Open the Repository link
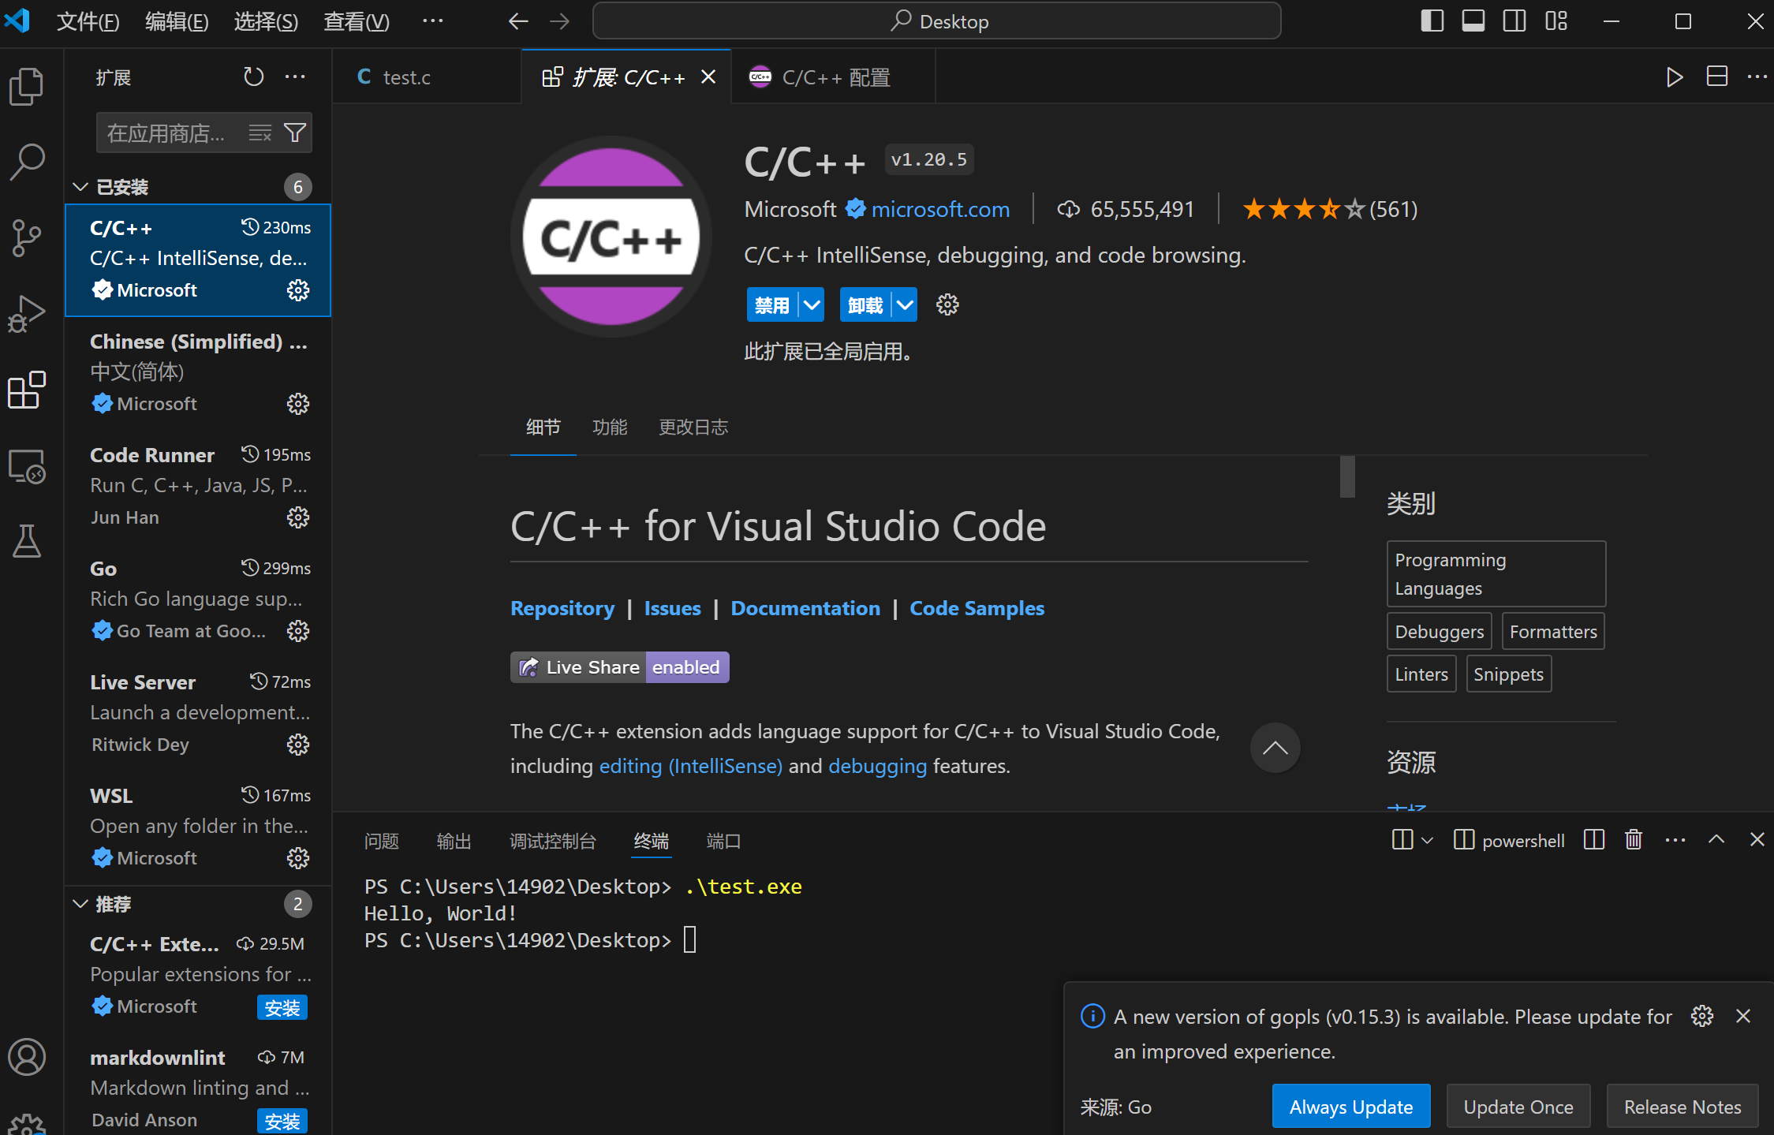The width and height of the screenshot is (1774, 1135). (562, 608)
